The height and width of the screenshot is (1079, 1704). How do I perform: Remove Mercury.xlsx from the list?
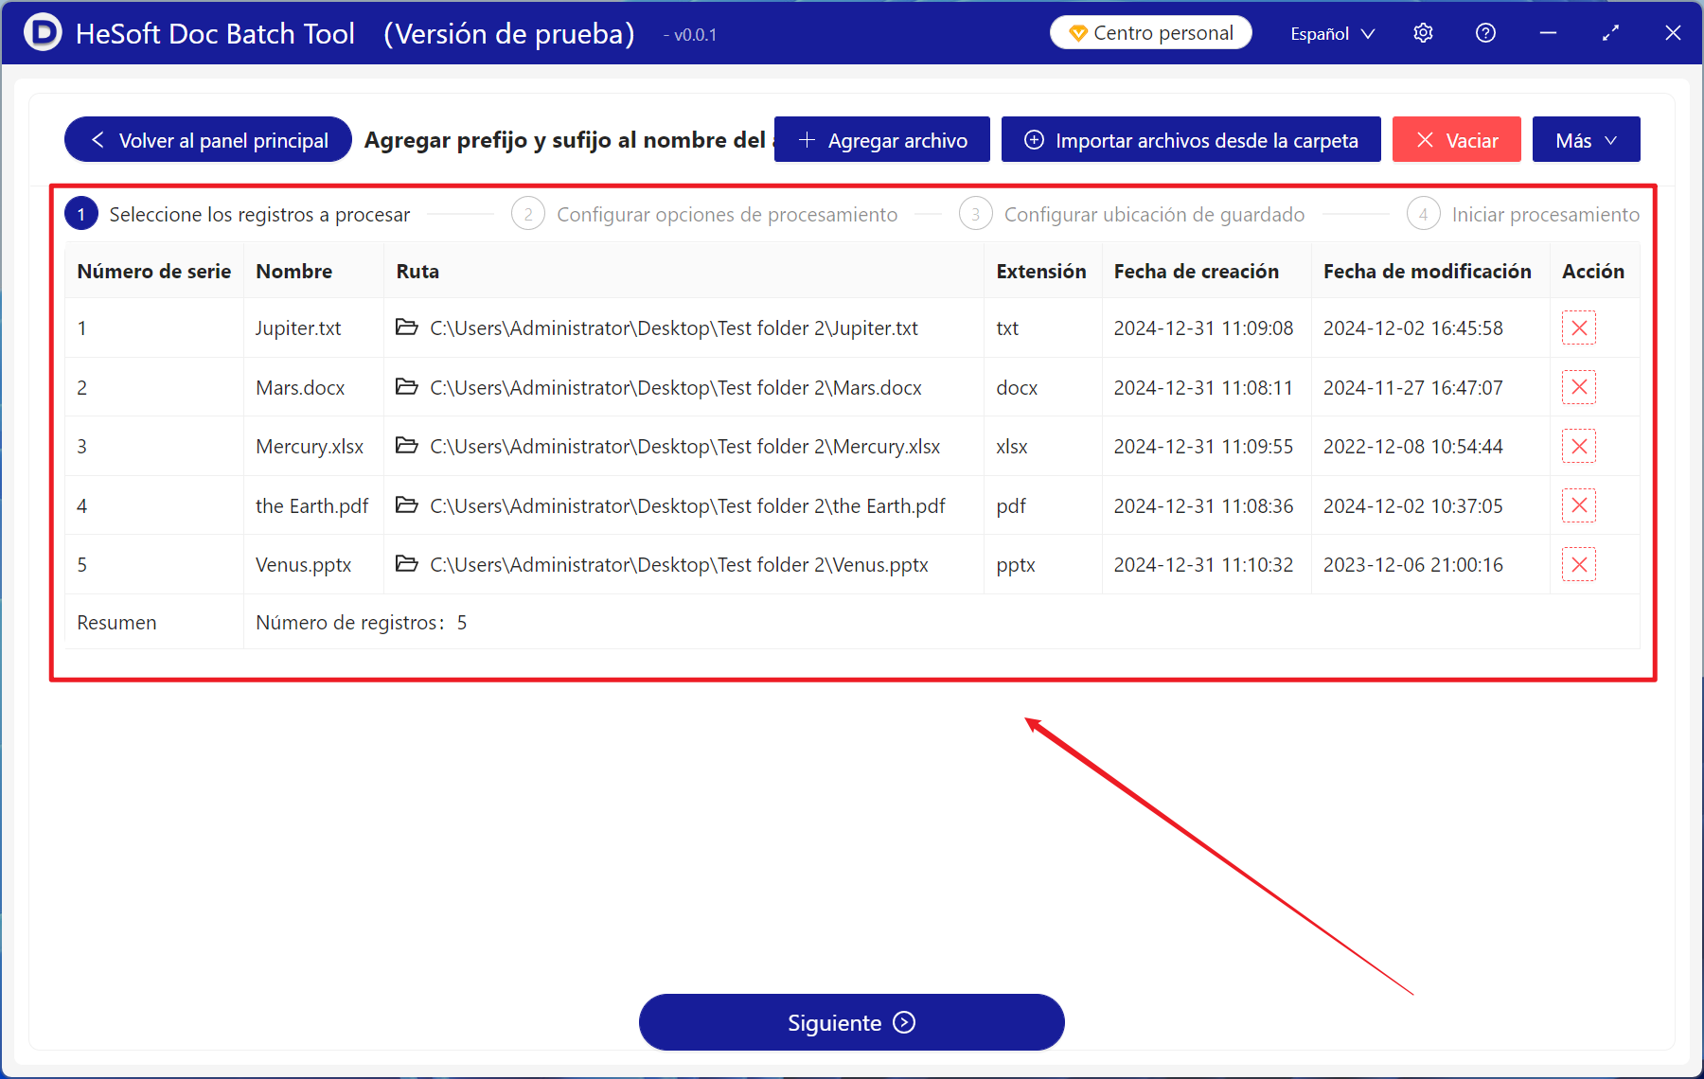pos(1578,447)
